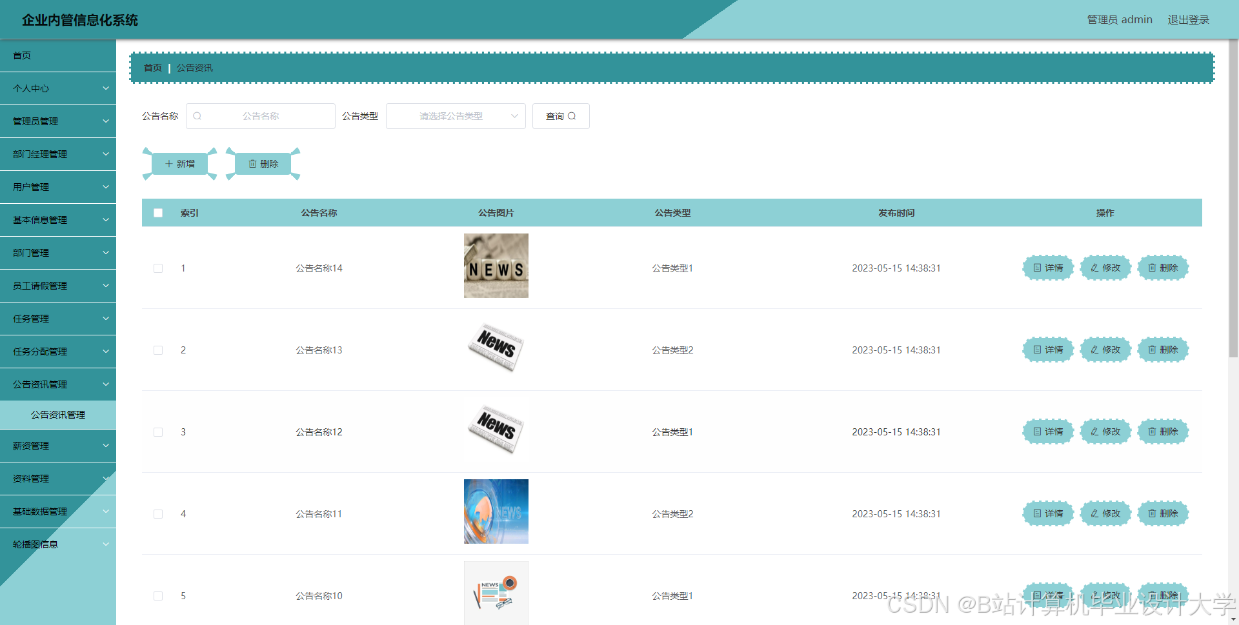Viewport: 1239px width, 625px height.
Task: Expand the 基础数据管理 sidebar menu
Action: coord(58,511)
